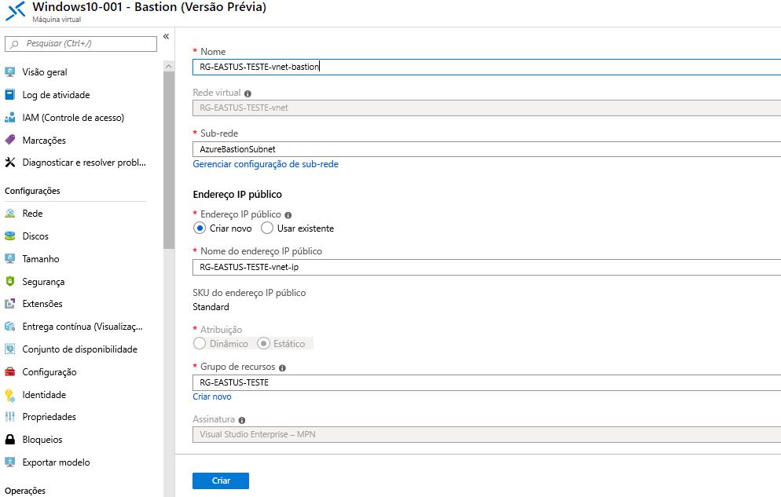The height and width of the screenshot is (497, 781).
Task: Select the Marcações tag icon
Action: [x=10, y=141]
